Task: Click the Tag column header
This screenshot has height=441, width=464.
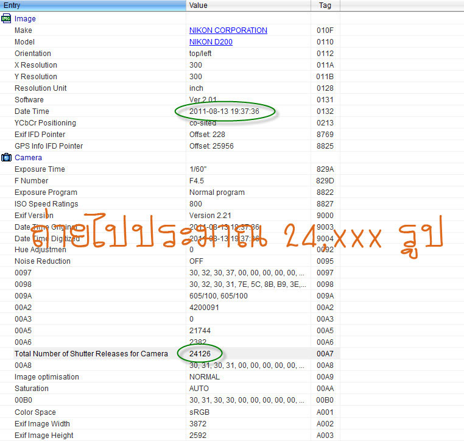Action: point(325,5)
